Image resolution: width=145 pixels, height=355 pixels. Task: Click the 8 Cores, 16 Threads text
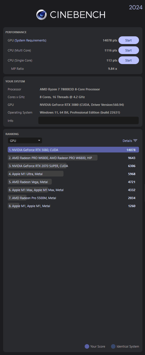coord(62,97)
